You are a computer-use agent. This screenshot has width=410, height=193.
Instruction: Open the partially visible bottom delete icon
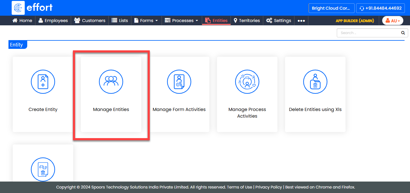43,169
